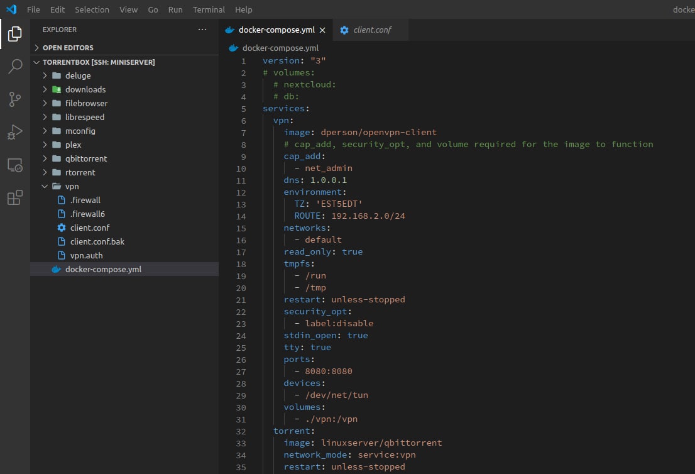Open Explorer more actions ellipsis
This screenshot has height=474, width=695.
click(x=202, y=30)
